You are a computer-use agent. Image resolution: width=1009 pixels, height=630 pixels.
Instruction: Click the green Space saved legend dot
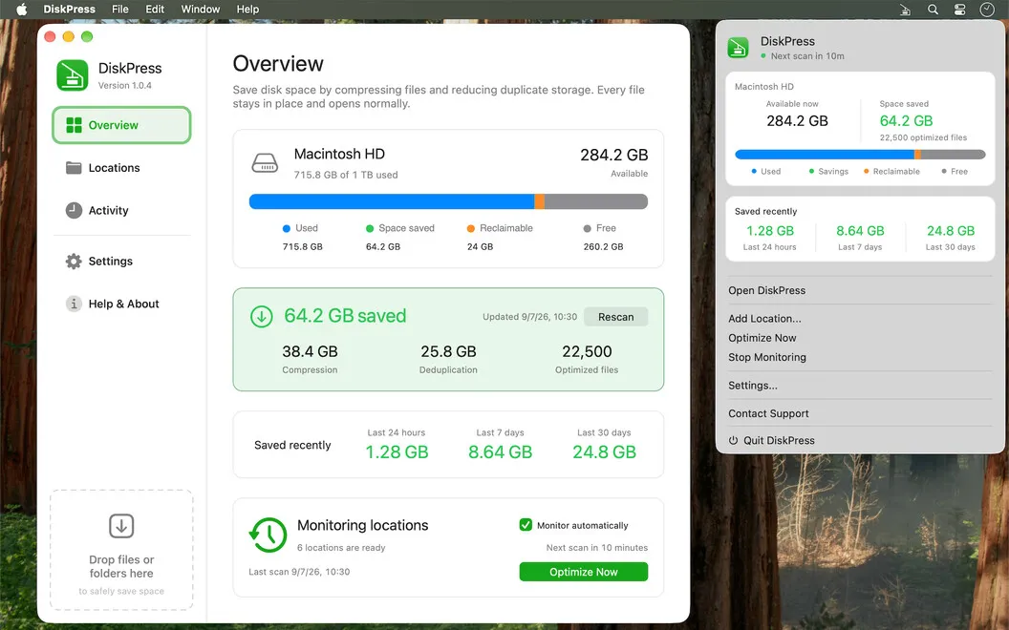coord(370,228)
